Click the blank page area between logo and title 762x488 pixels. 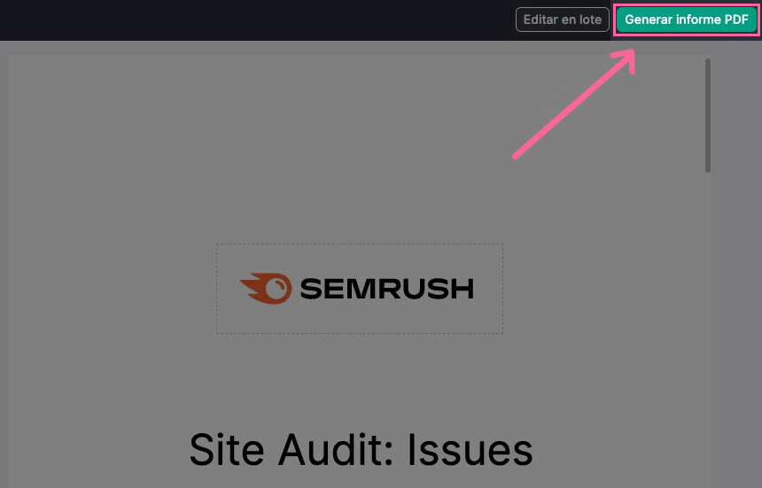[360, 381]
